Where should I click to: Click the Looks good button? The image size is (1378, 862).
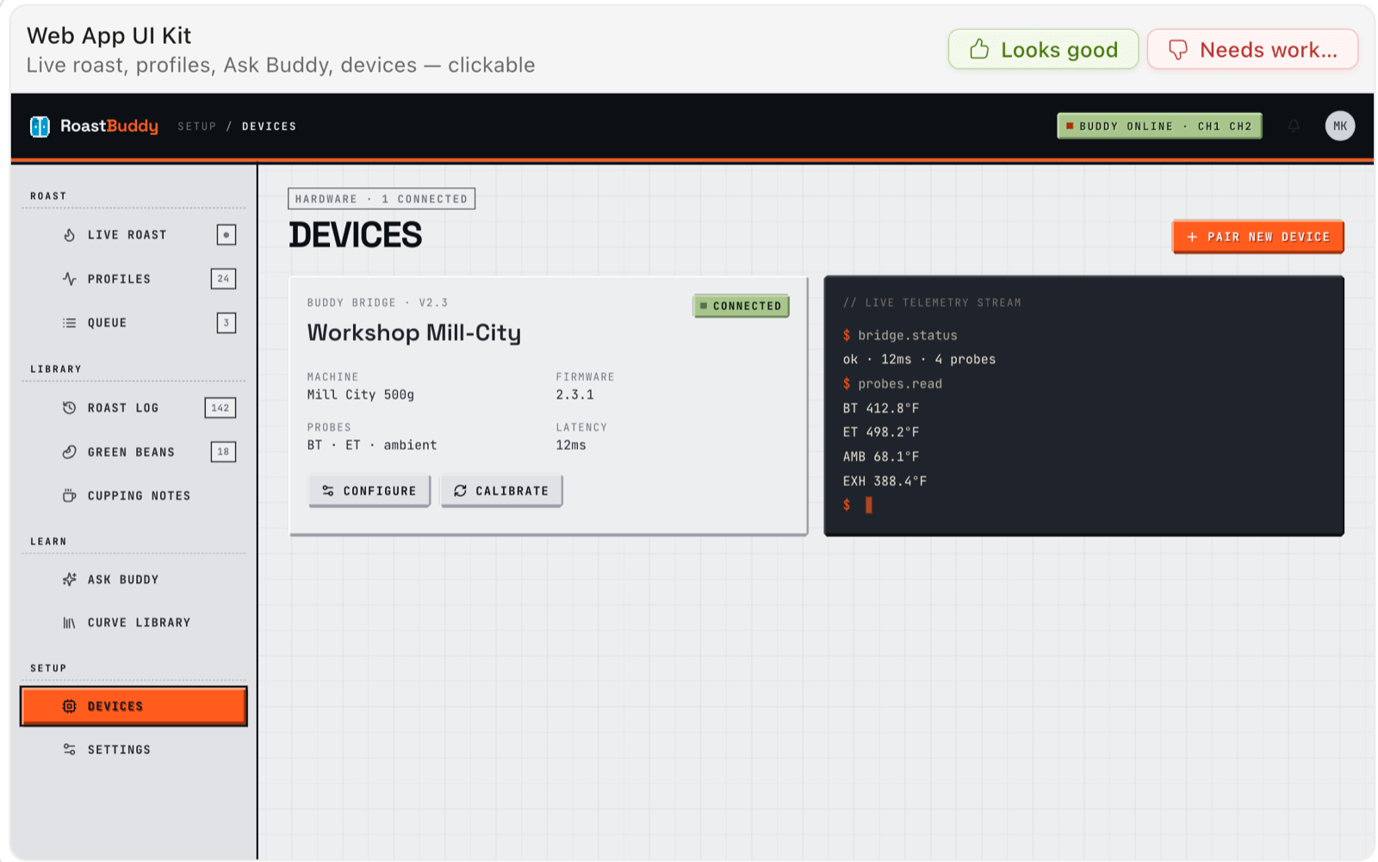click(1043, 49)
